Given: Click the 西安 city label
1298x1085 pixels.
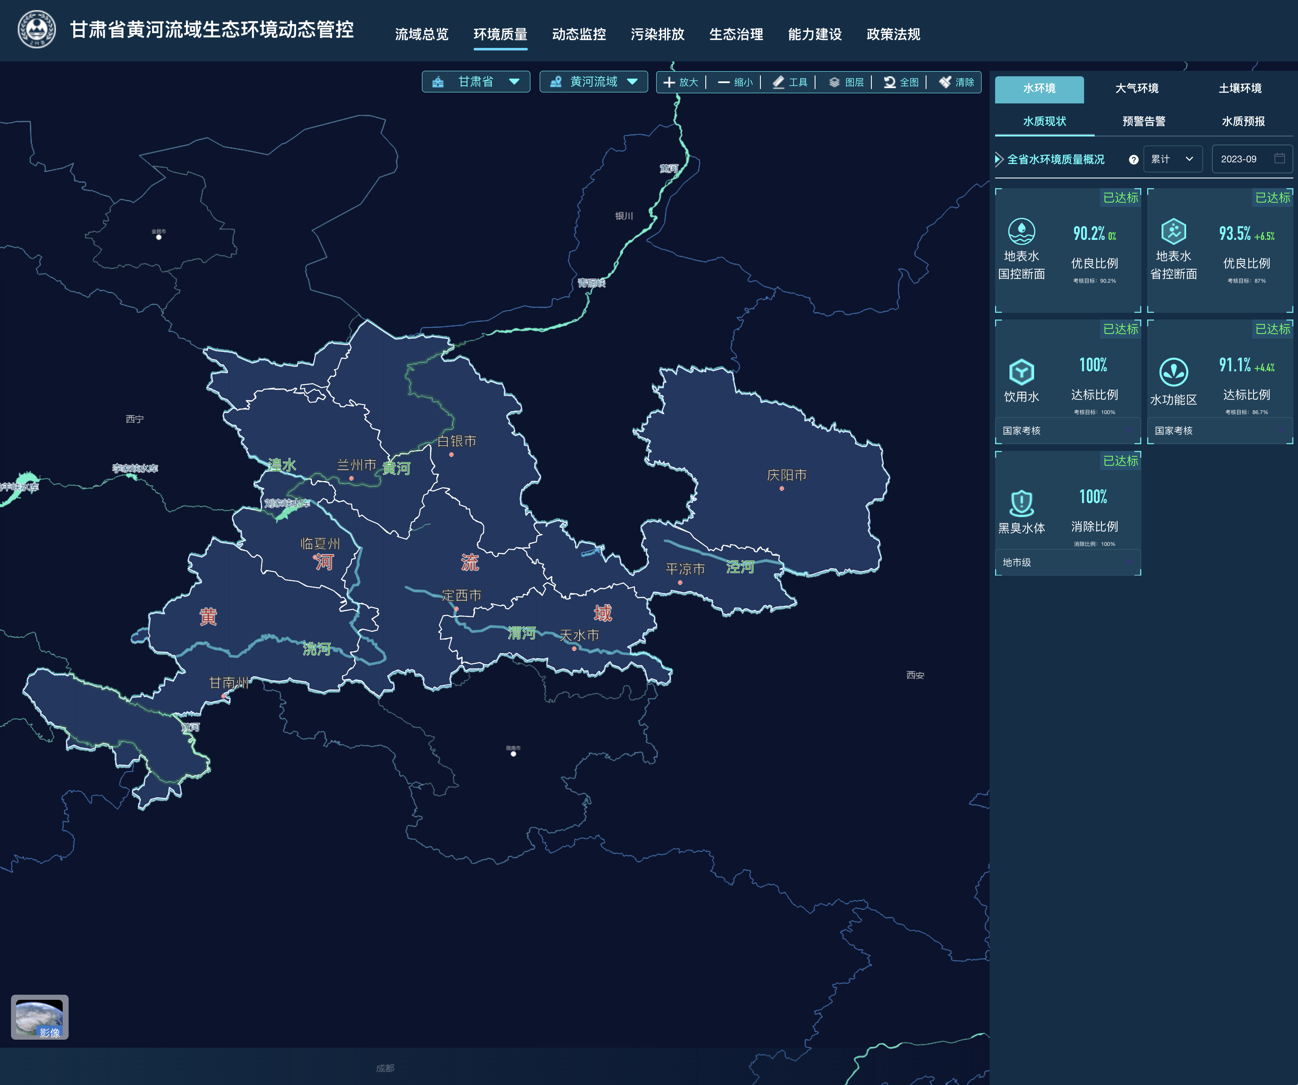Looking at the screenshot, I should click(x=915, y=675).
